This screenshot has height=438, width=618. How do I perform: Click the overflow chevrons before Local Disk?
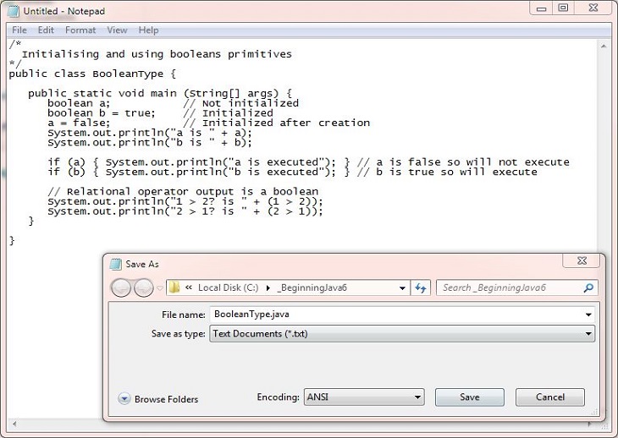[189, 287]
